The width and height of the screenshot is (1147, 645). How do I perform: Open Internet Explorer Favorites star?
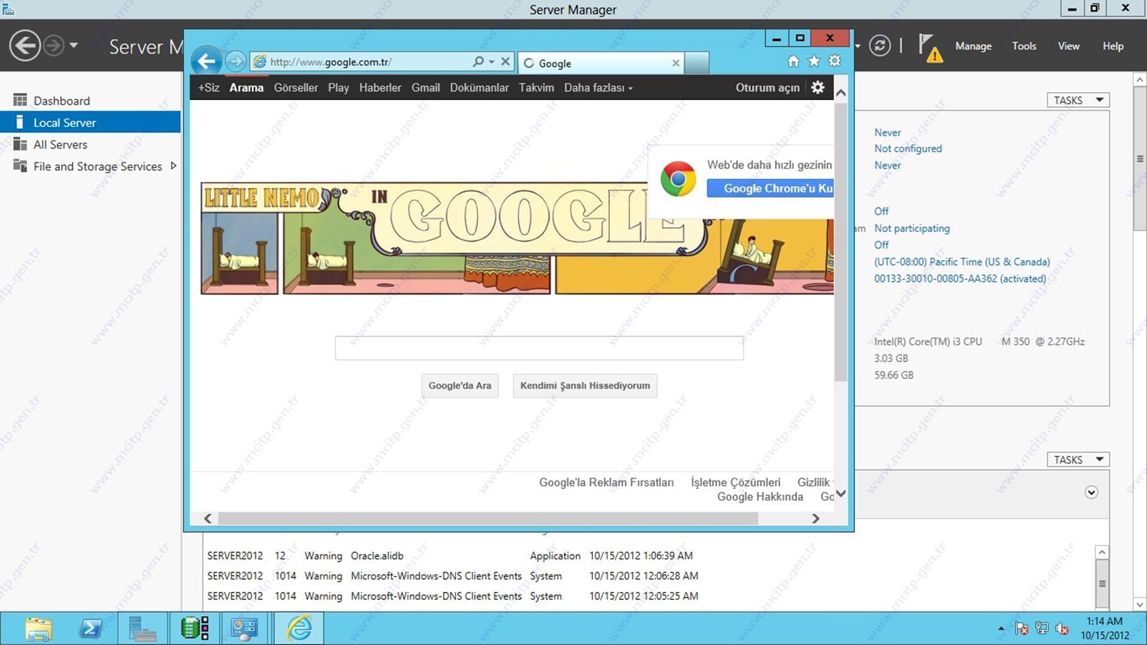click(x=814, y=61)
